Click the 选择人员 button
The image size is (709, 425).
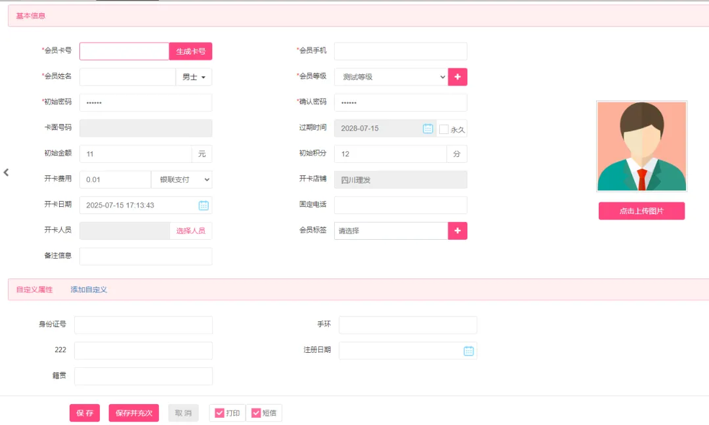190,231
